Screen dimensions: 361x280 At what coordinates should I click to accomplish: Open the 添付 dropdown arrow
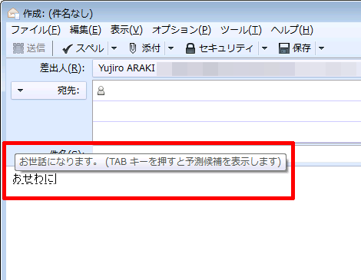click(x=171, y=48)
